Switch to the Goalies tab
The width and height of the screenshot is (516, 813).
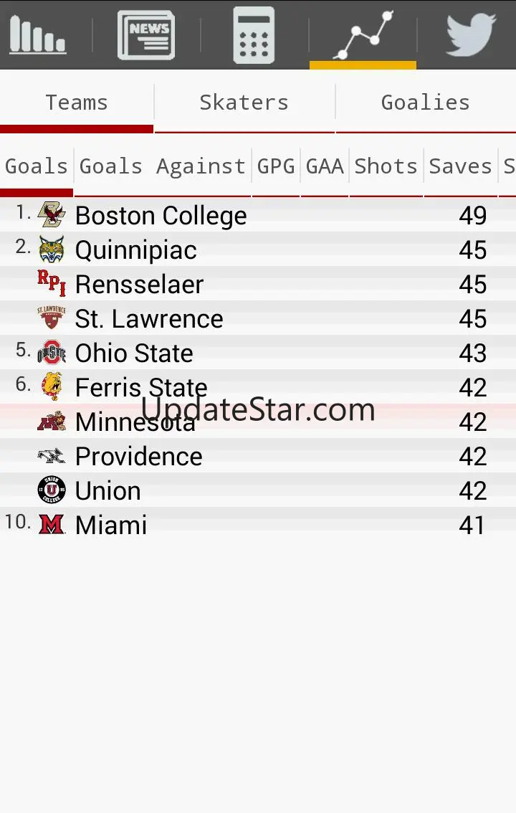[x=425, y=103]
